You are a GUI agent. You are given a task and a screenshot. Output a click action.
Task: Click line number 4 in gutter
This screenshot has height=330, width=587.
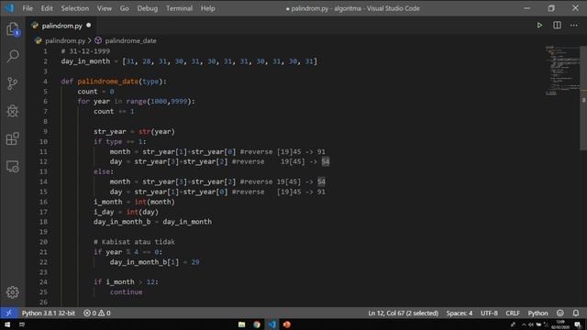click(x=45, y=82)
